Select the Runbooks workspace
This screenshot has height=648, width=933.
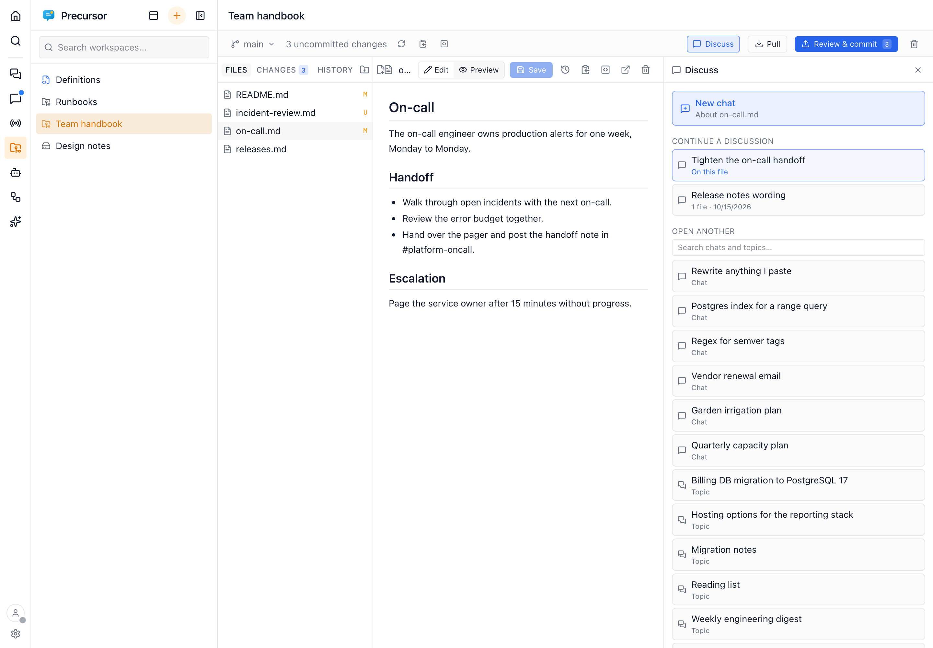click(124, 101)
